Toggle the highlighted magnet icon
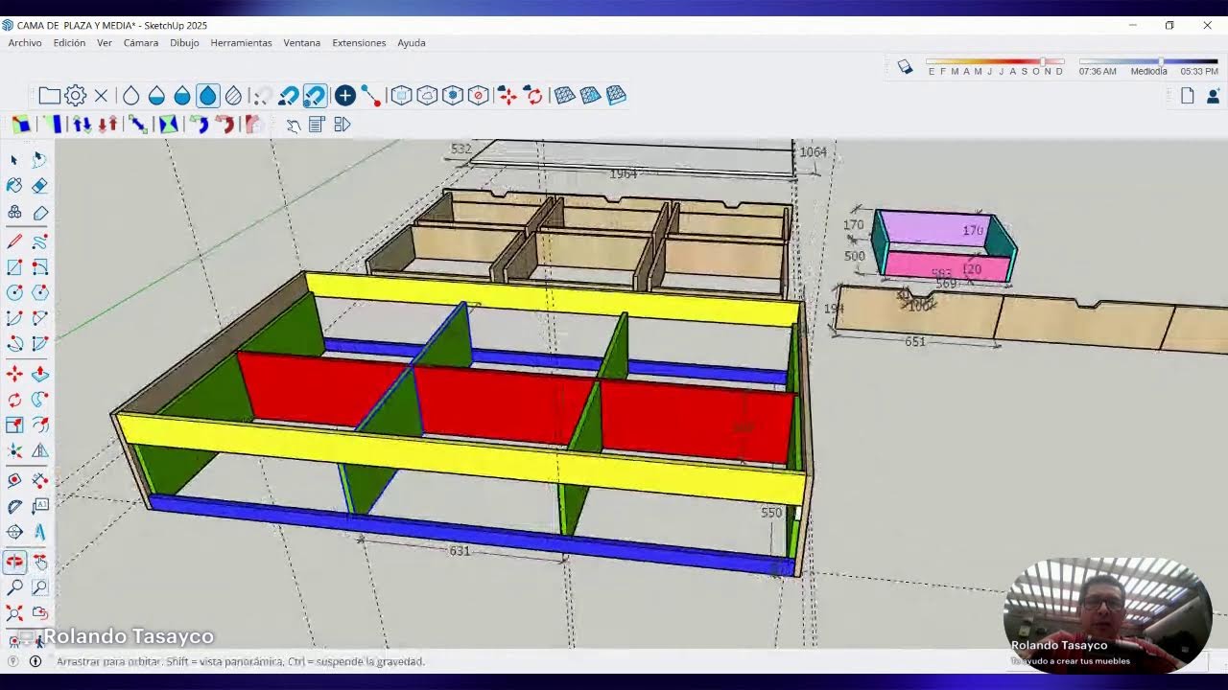 click(x=314, y=96)
